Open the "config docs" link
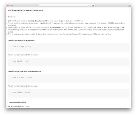This screenshot has width=137, height=116. tap(45, 23)
